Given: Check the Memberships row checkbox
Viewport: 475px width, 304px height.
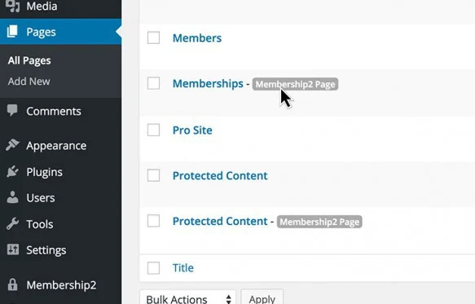Looking at the screenshot, I should (x=154, y=83).
